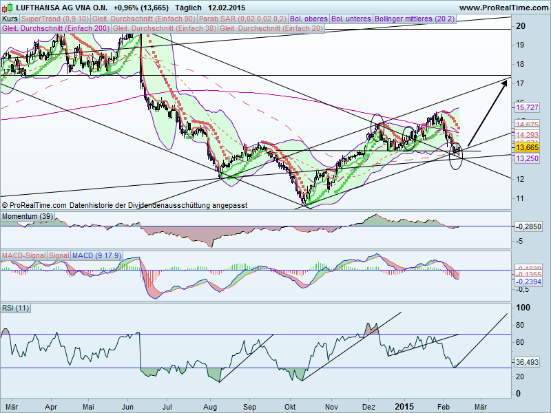Click the 15,727 upper Bollinger price tag

[527, 107]
